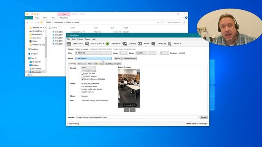262x147 pixels.
Task: Open the File menu in HandBrake
Action: point(68,39)
